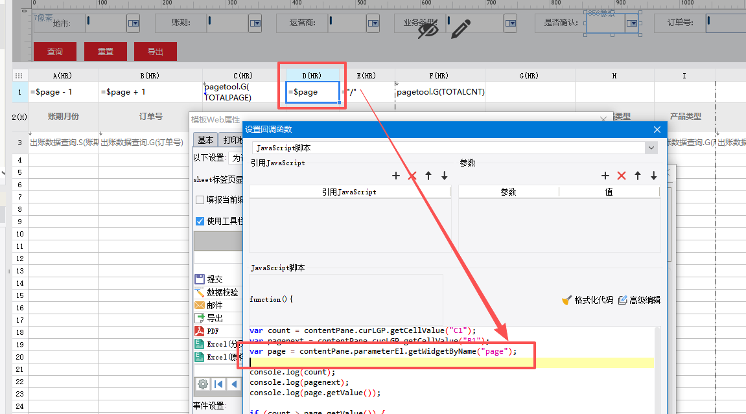Move parameter up arrow
This screenshot has height=414, width=746.
638,176
